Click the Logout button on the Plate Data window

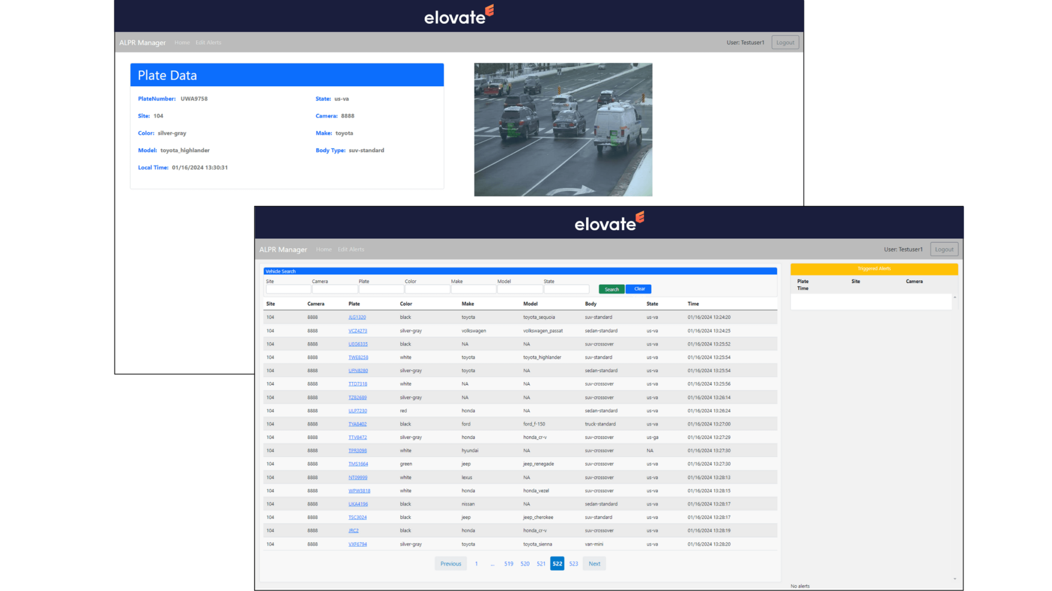[x=785, y=42]
